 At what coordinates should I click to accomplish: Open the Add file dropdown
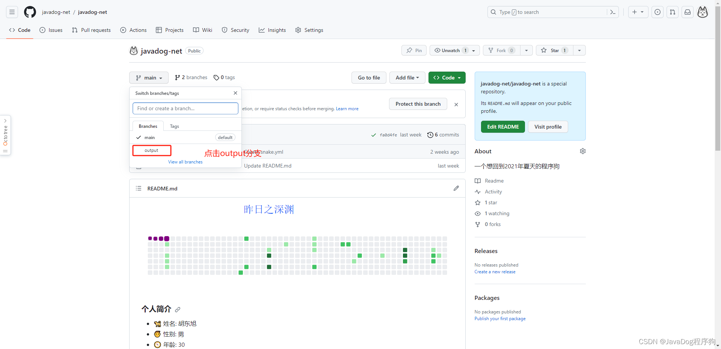click(x=407, y=78)
